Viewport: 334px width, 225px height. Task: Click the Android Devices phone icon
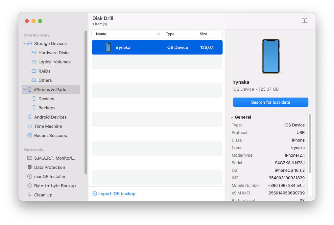pyautogui.click(x=30, y=117)
